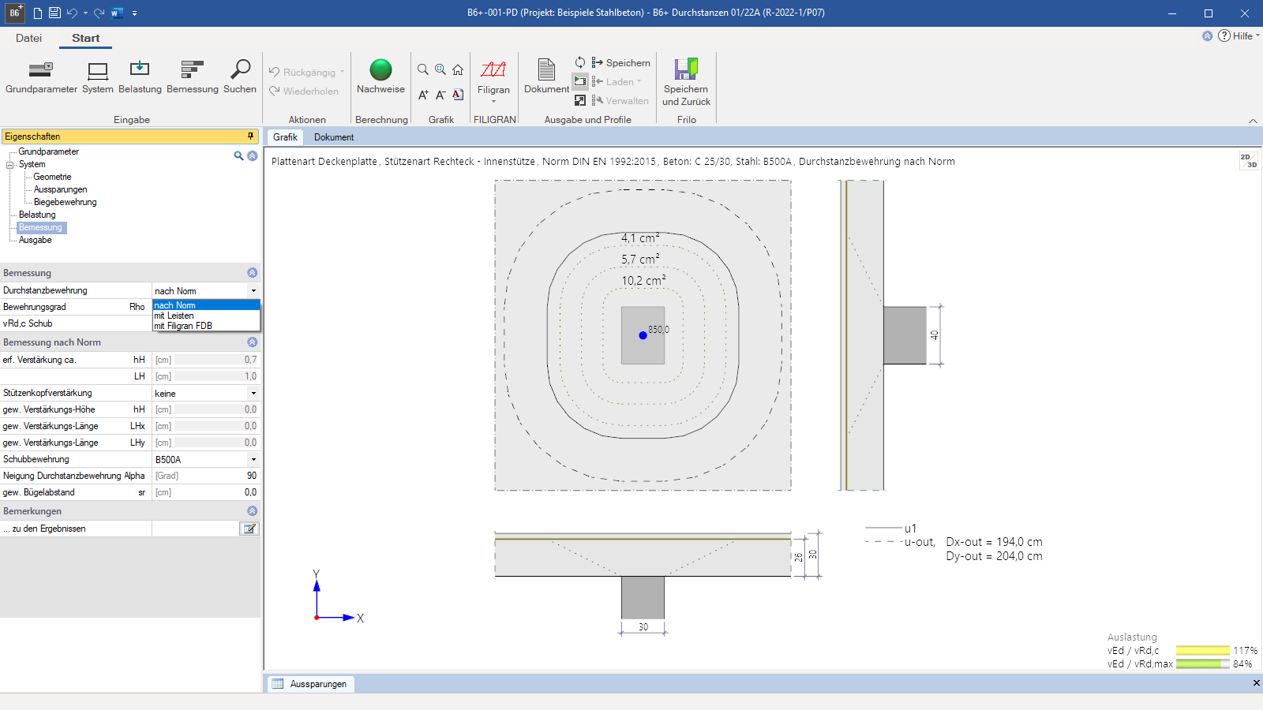The width and height of the screenshot is (1263, 710).
Task: Export to Word from quick access
Action: pos(117,13)
